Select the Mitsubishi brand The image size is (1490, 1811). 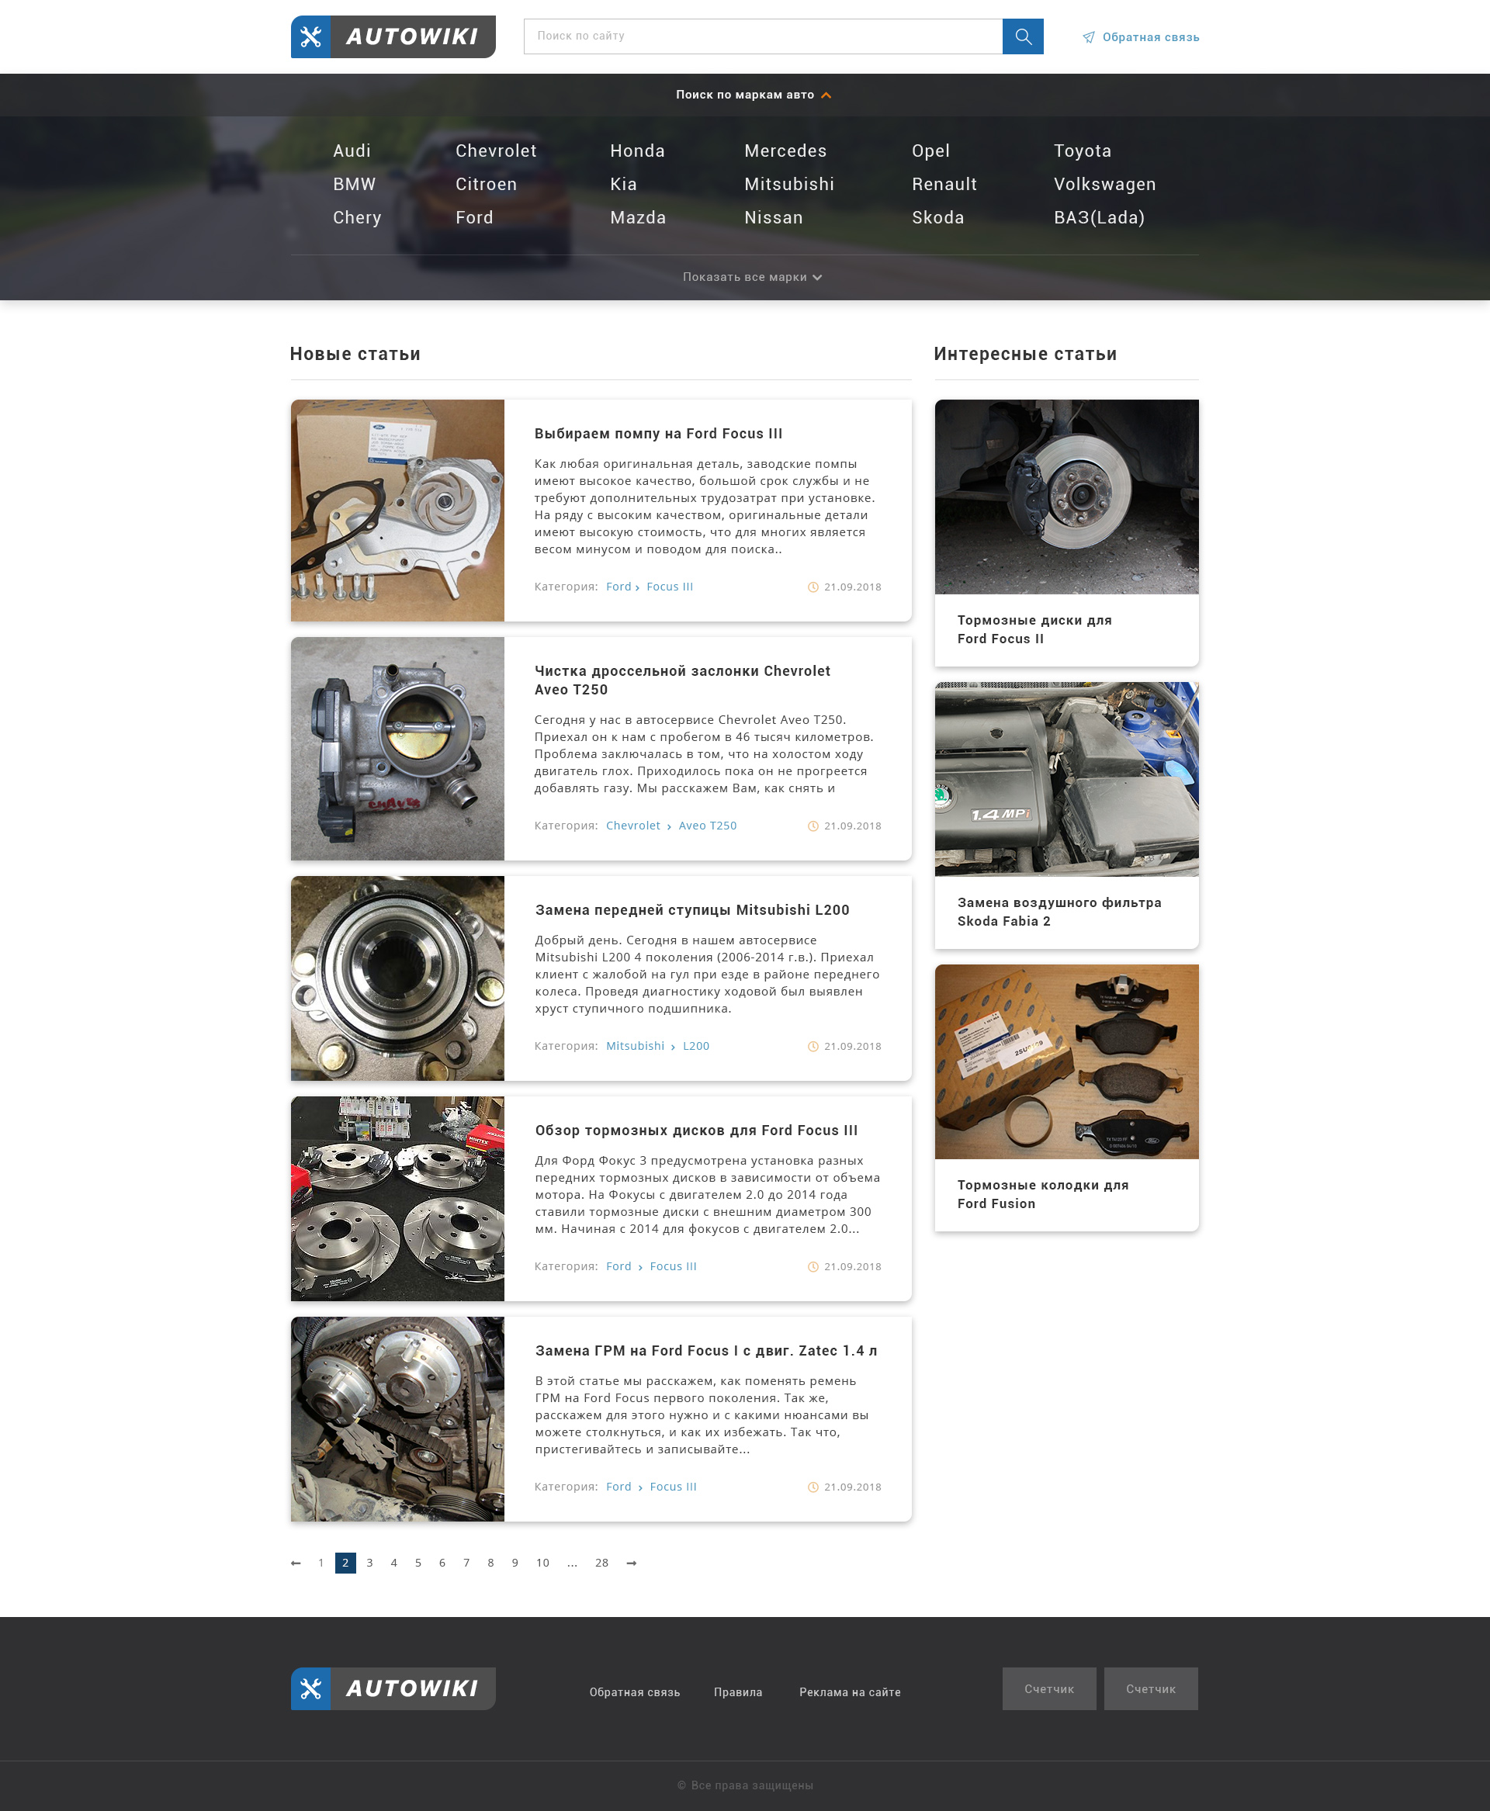pyautogui.click(x=788, y=185)
